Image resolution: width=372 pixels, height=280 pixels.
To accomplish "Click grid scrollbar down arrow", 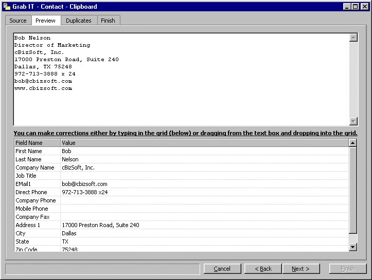I will coord(353,247).
